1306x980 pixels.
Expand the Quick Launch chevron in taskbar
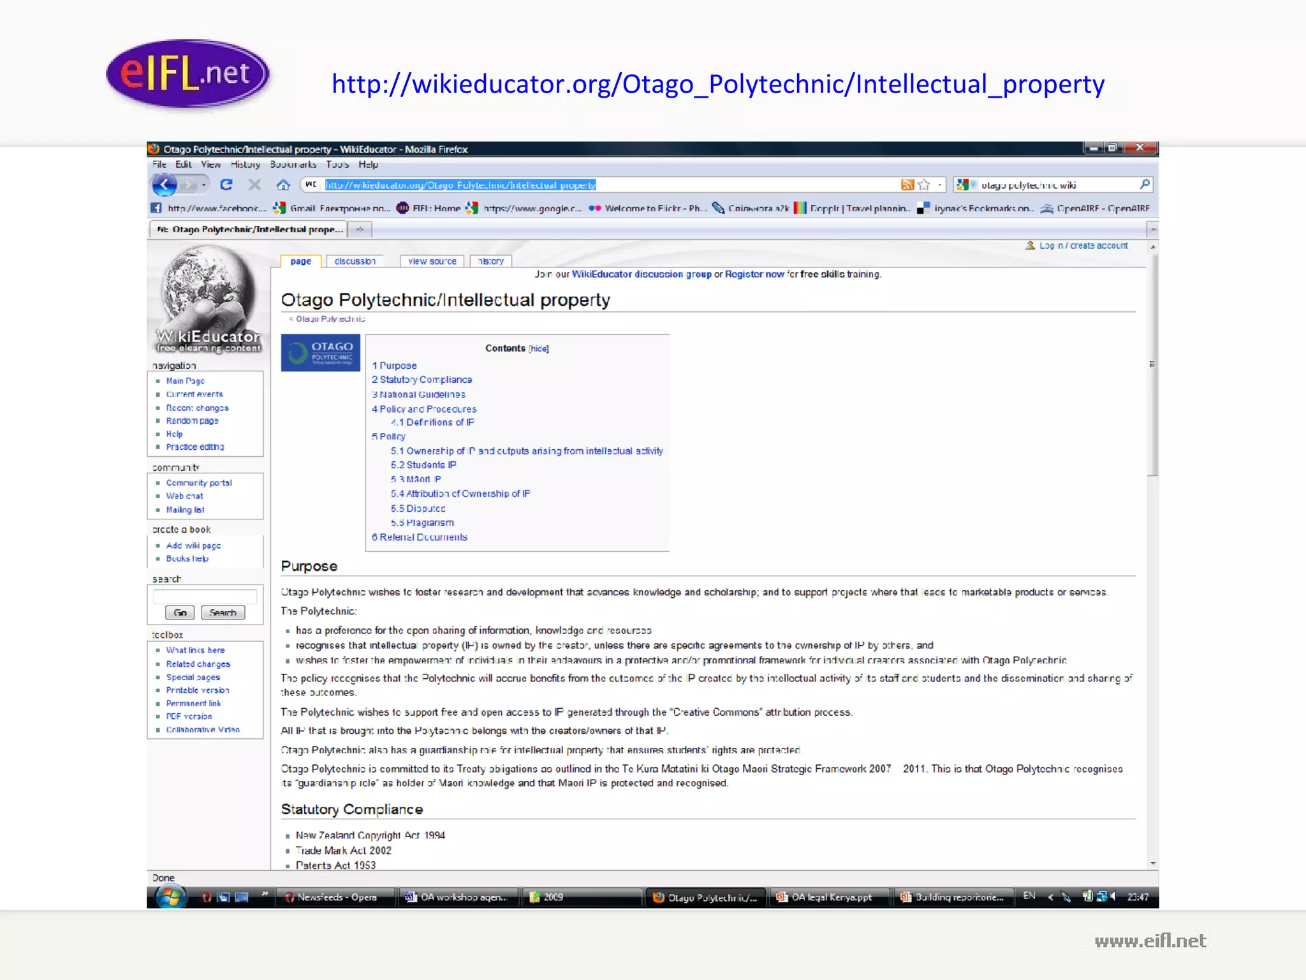click(265, 895)
